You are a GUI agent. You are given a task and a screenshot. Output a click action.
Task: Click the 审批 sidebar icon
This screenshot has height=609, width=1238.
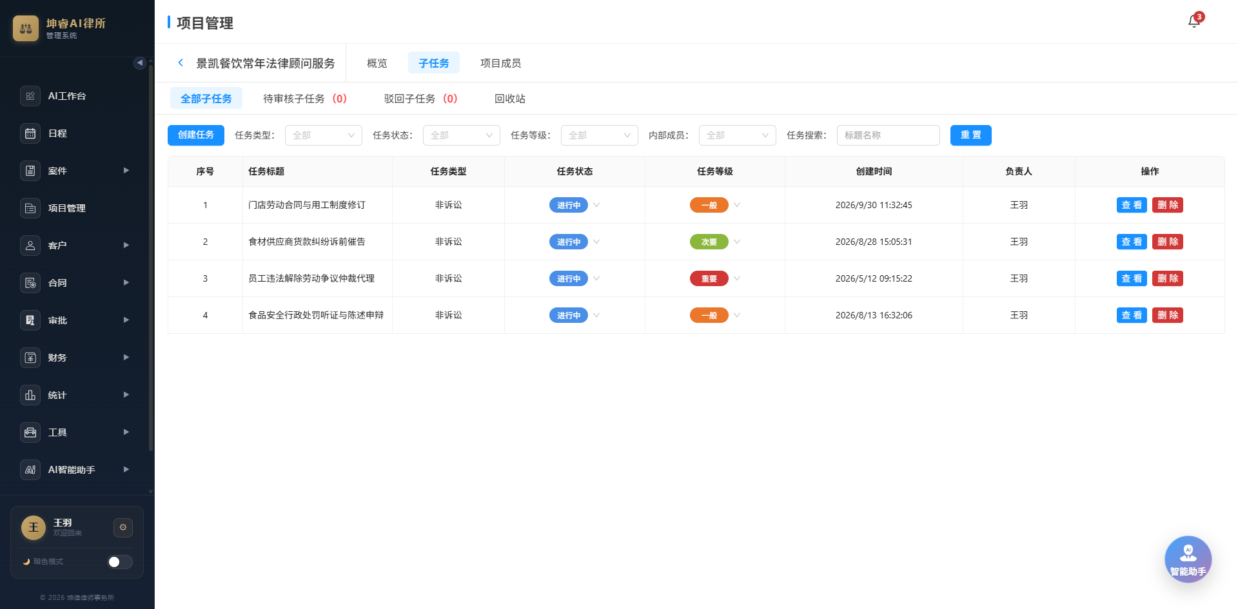coord(30,320)
